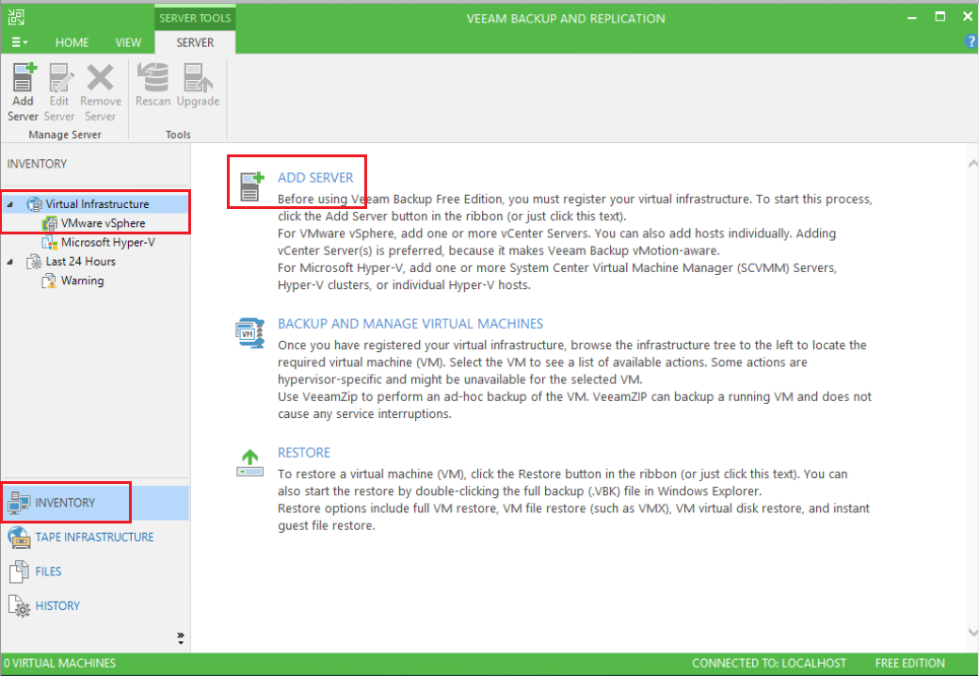Click the ADD SERVER heading link
The width and height of the screenshot is (979, 676).
pos(315,177)
